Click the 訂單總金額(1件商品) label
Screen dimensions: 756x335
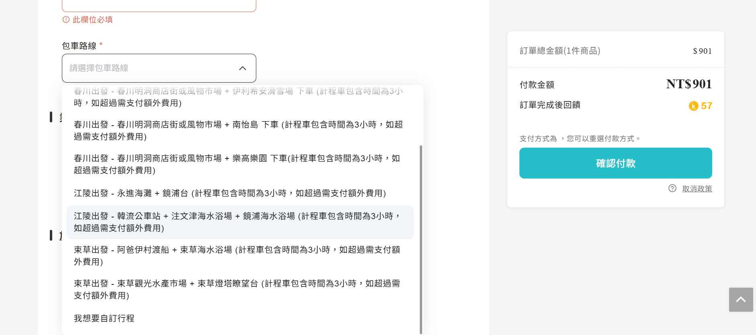coord(560,51)
